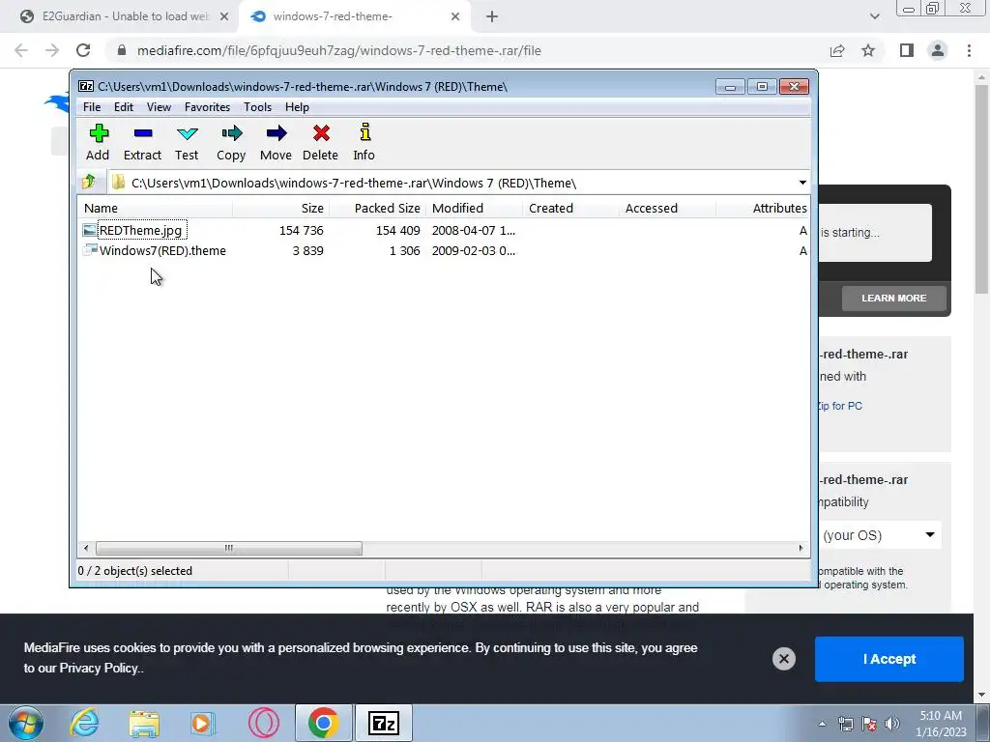The image size is (990, 742).
Task: Expand the 7-Zip address path dropdown
Action: (802, 183)
